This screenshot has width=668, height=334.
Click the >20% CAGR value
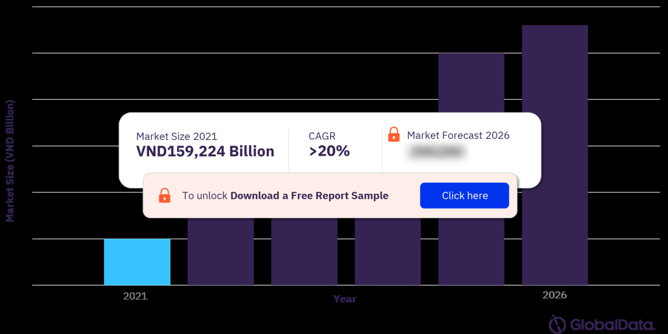pos(329,151)
